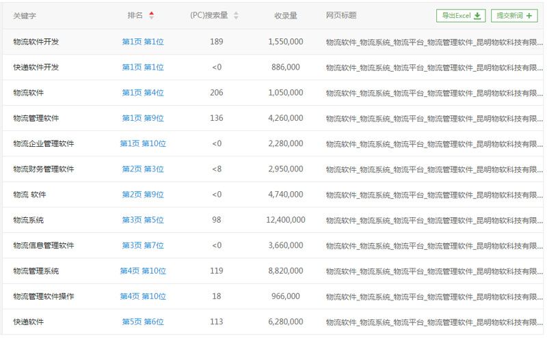Image resolution: width=547 pixels, height=338 pixels.
Task: Sort by 排名 column arrow icon
Action: coord(151,16)
